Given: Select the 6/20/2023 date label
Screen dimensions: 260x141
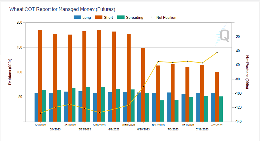Looking at the screenshot, I should (x=143, y=129).
